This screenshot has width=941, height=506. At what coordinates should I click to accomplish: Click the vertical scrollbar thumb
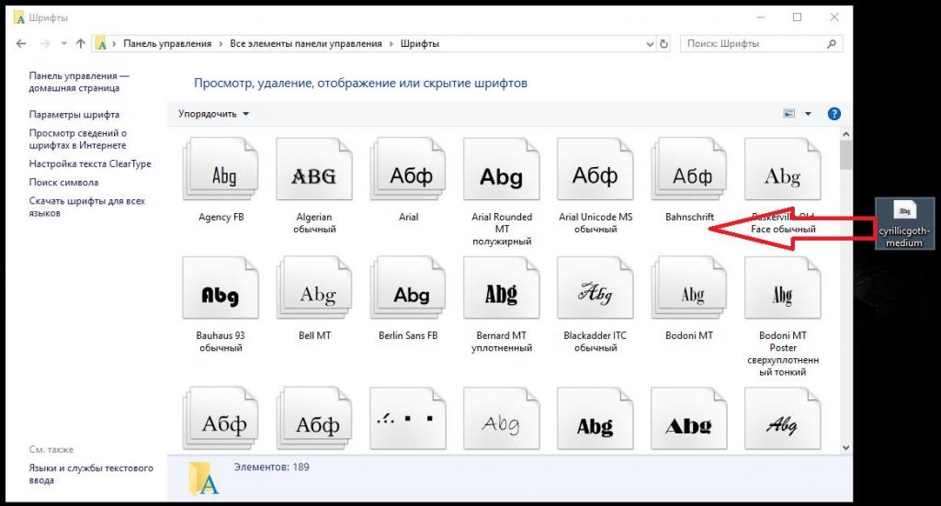click(845, 155)
